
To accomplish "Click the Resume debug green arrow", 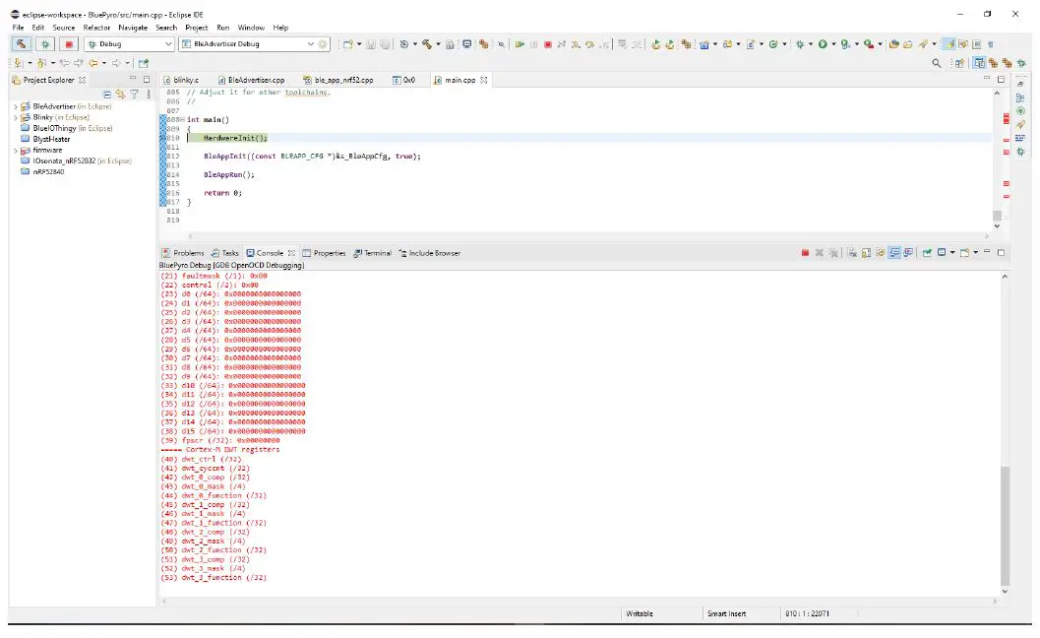I will 520,44.
